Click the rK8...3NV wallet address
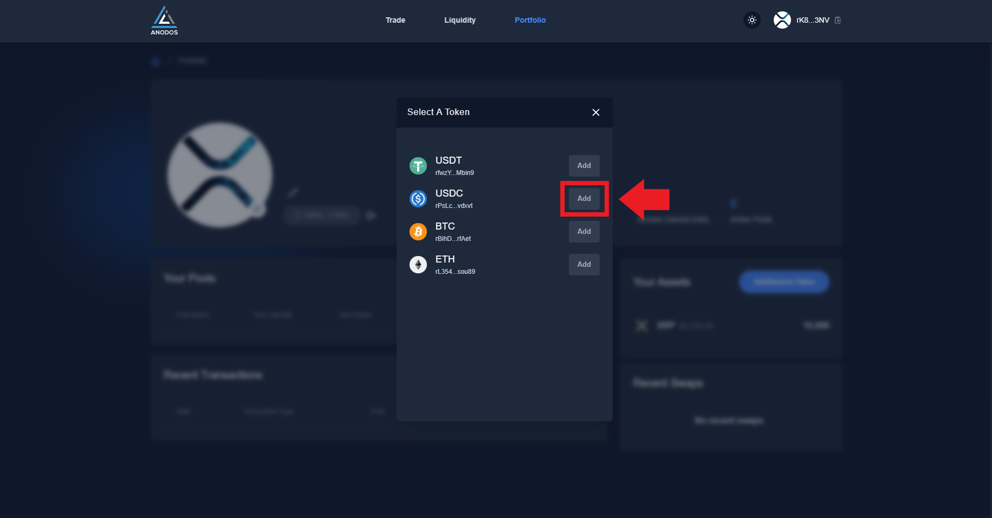The height and width of the screenshot is (518, 992). coord(812,20)
